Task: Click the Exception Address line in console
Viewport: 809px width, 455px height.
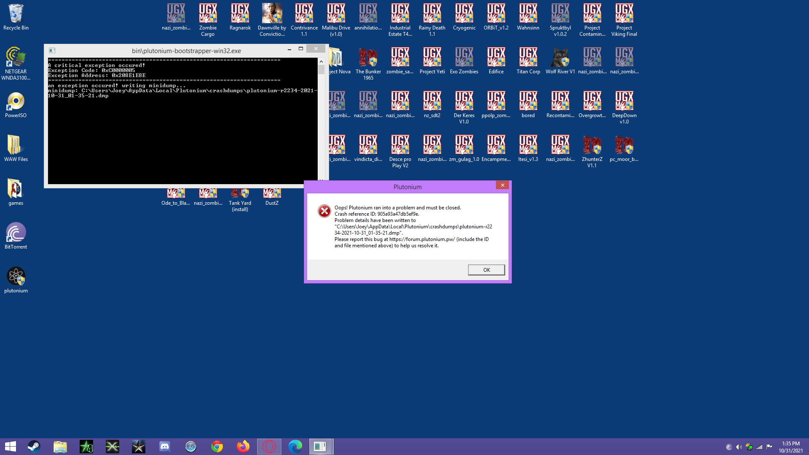Action: coord(97,75)
